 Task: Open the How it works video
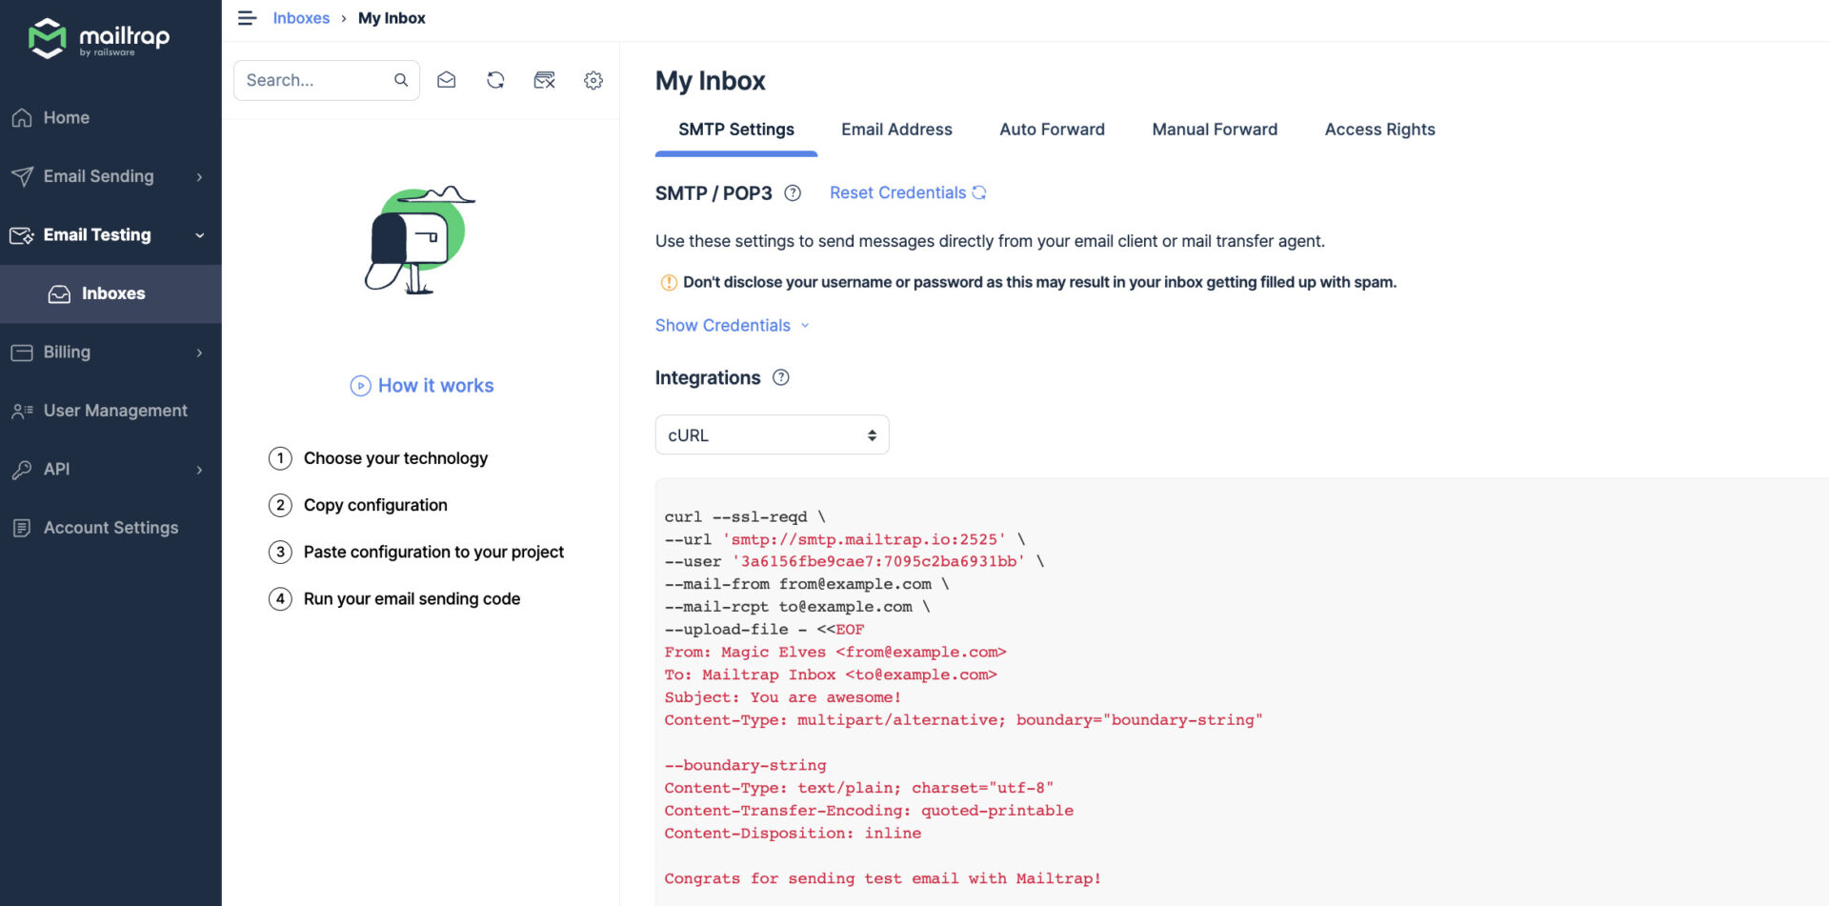(421, 385)
